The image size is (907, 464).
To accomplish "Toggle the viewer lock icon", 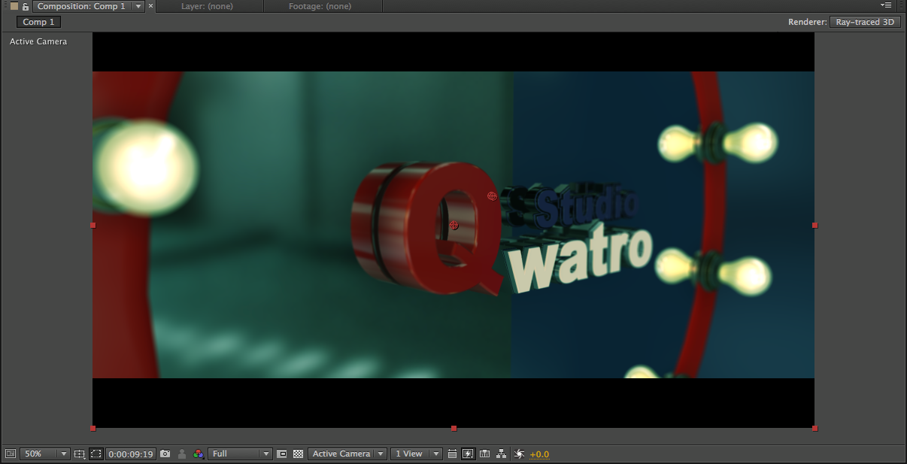I will click(26, 6).
